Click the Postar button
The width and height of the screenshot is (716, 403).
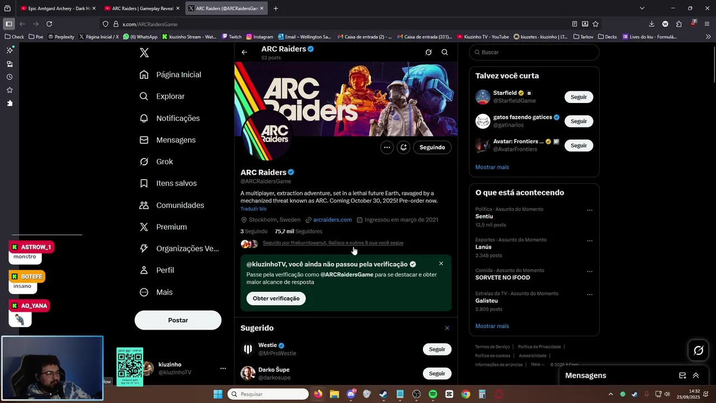(178, 320)
